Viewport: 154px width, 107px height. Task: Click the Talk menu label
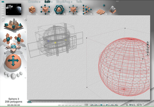[x=80, y=1]
